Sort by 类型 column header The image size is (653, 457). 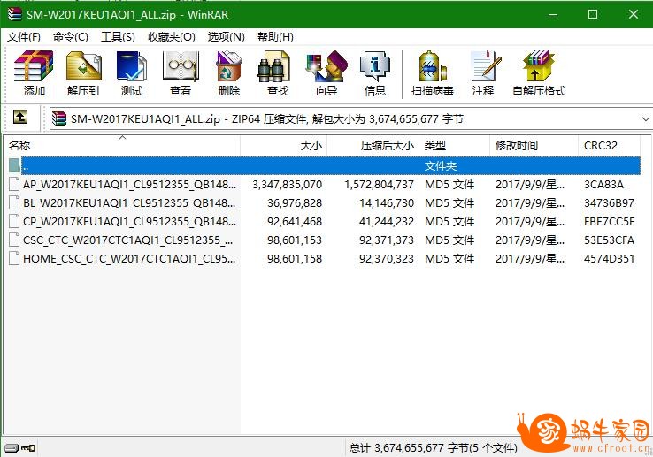pos(454,145)
